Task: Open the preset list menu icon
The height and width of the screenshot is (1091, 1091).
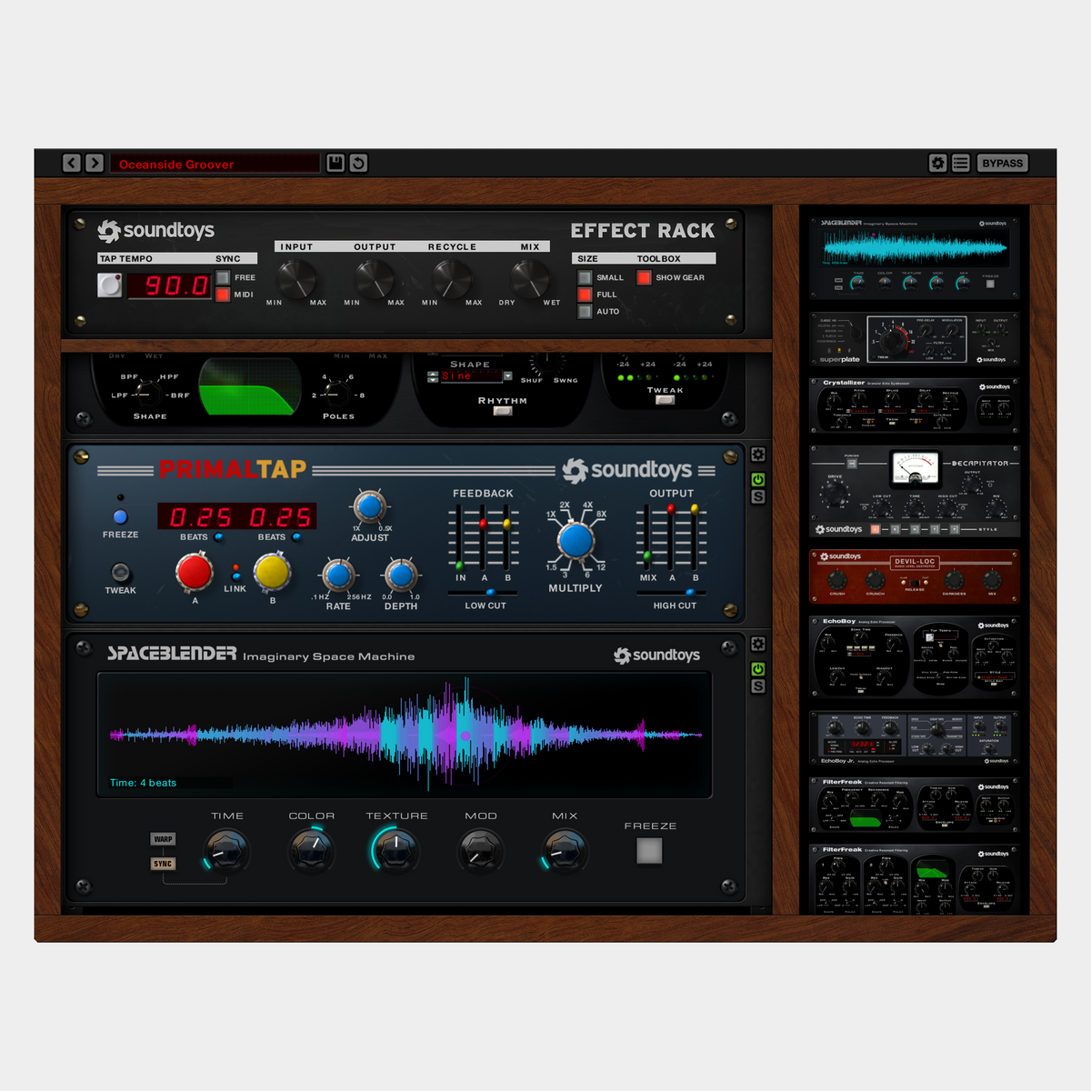Action: (x=961, y=163)
